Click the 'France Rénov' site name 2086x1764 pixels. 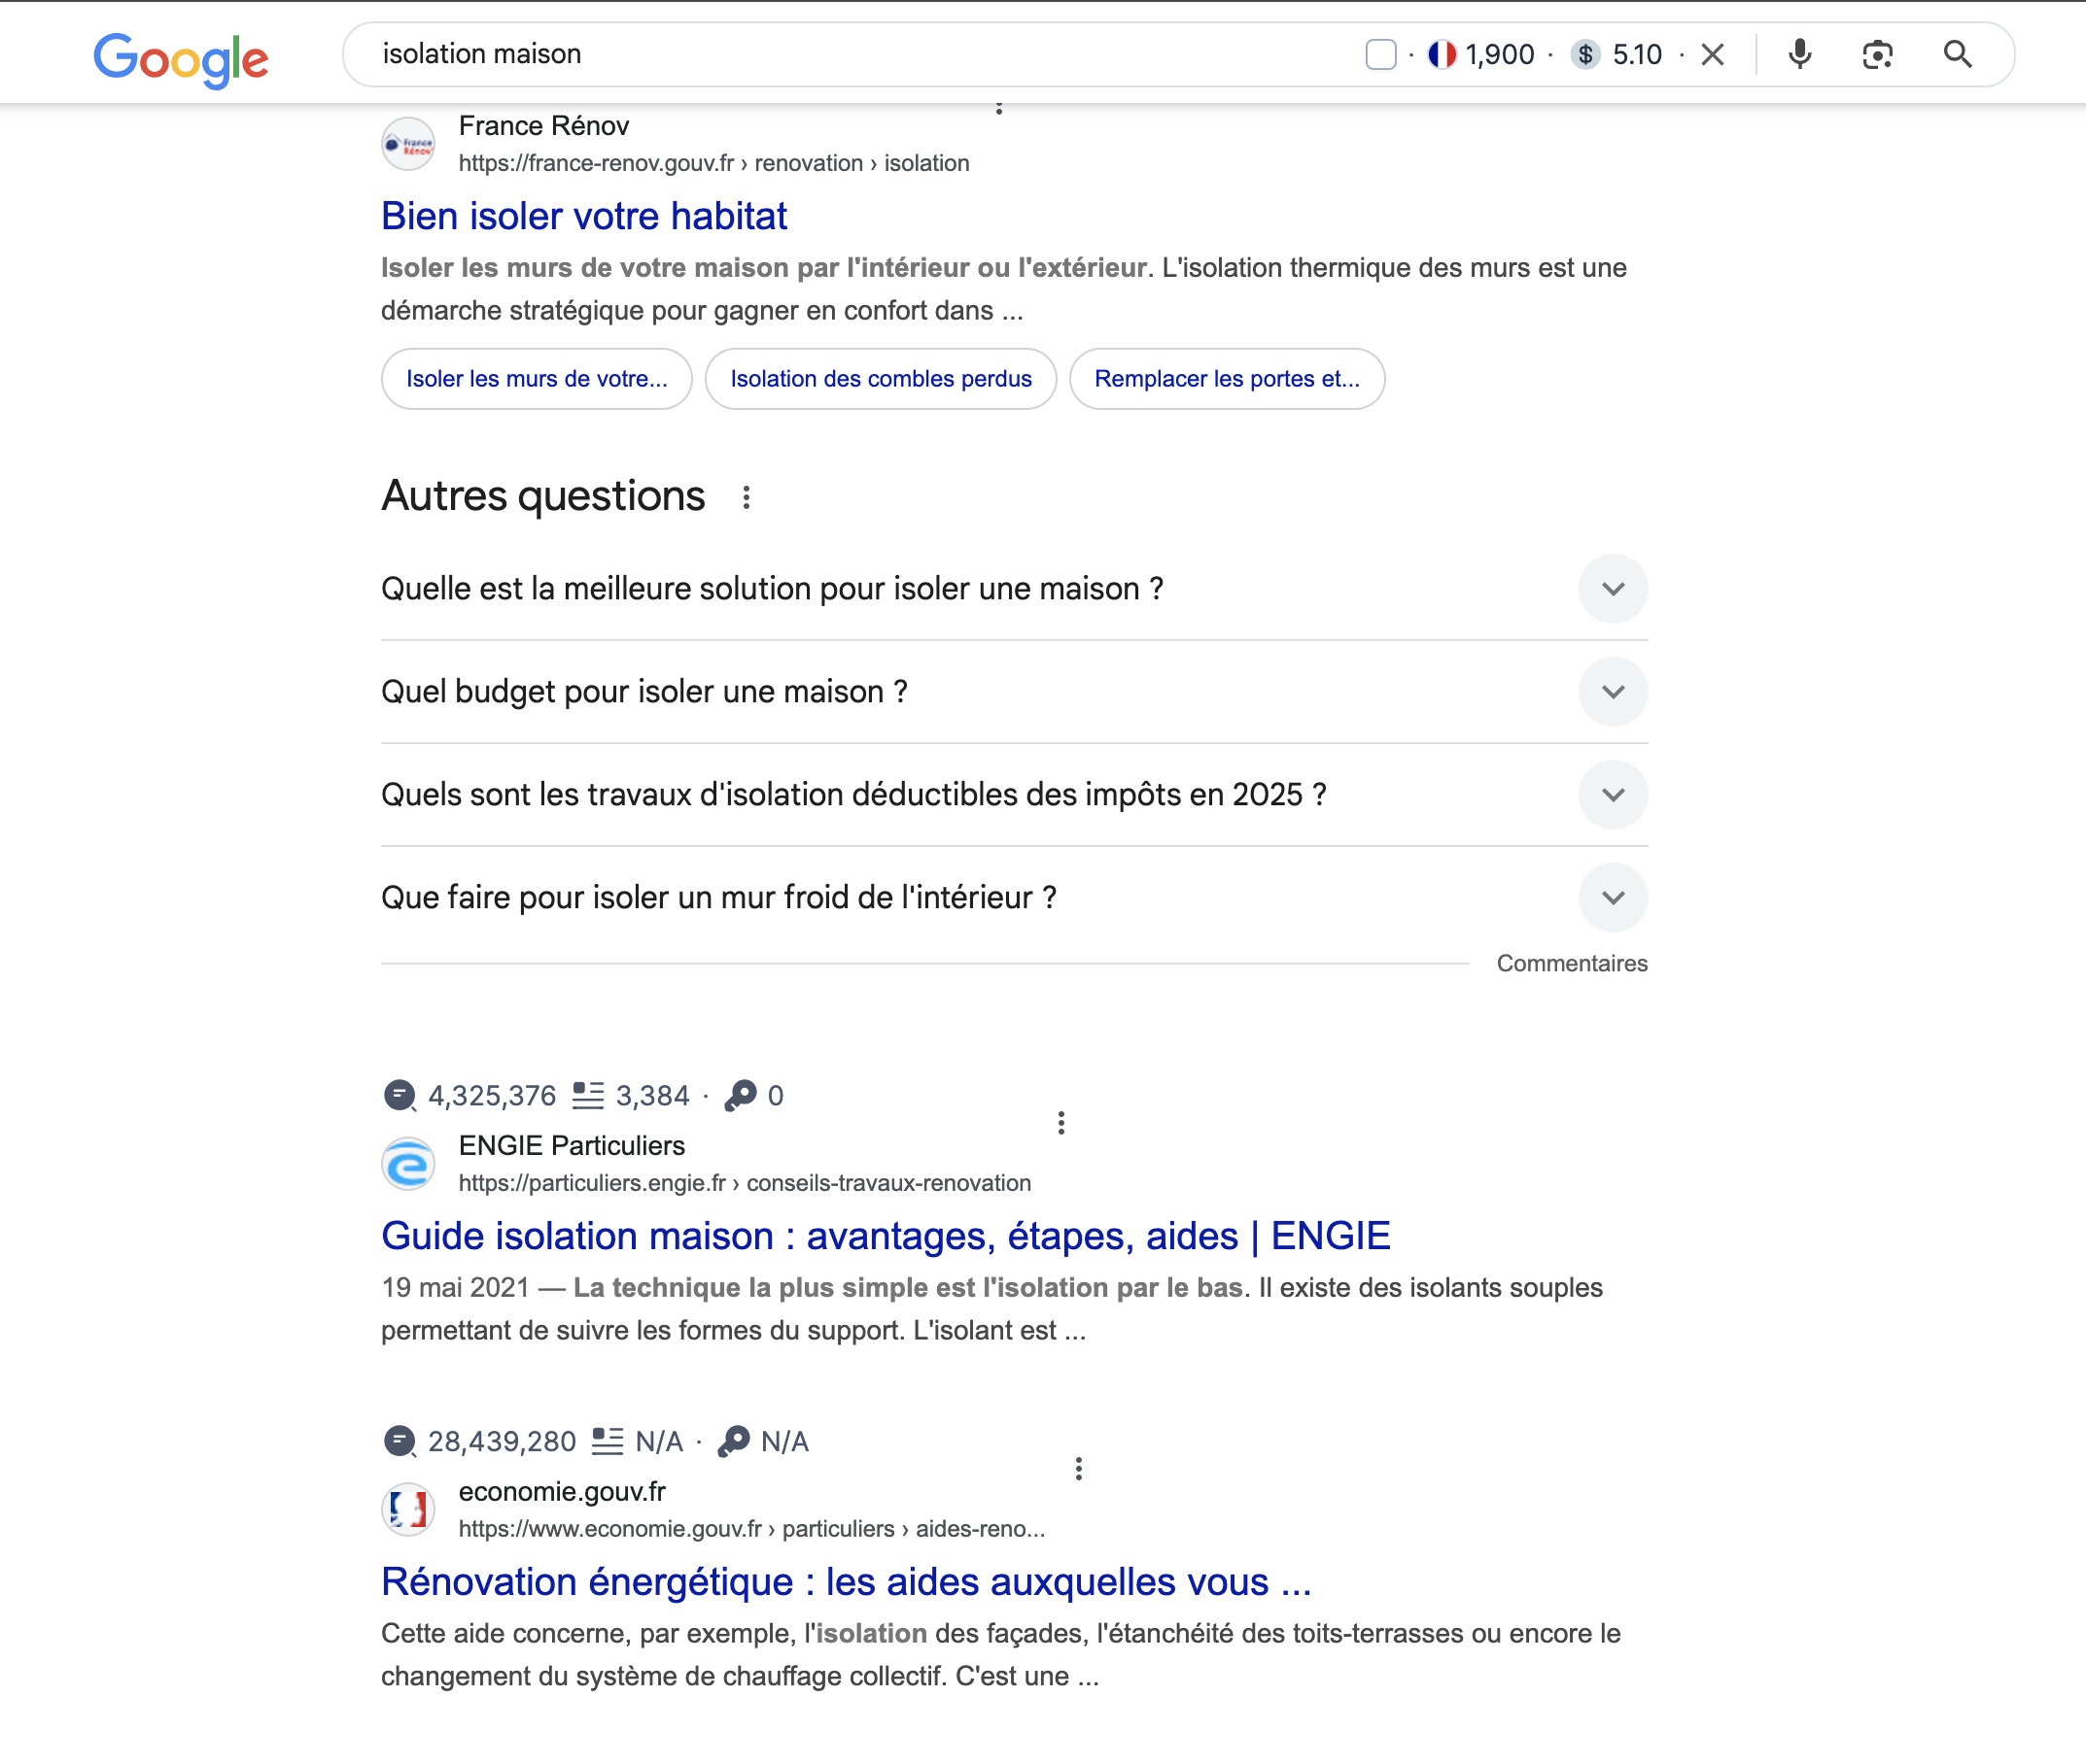click(x=543, y=126)
